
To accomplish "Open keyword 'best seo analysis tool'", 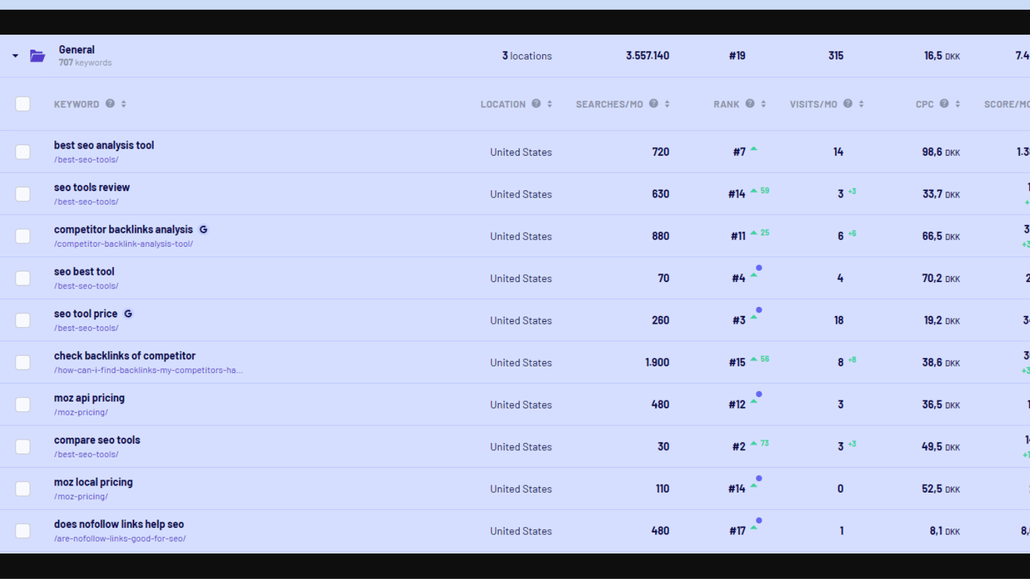I will coord(104,145).
